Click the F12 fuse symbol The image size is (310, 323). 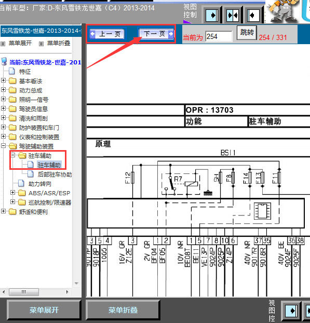[132, 178]
